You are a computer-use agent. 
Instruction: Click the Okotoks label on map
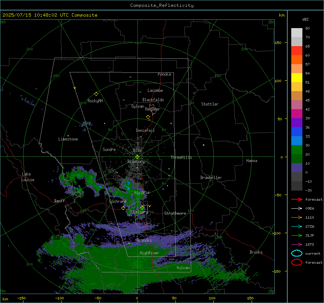144,241
